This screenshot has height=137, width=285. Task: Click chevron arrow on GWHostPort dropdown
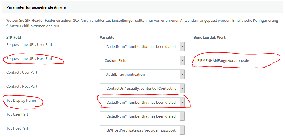pos(182,130)
